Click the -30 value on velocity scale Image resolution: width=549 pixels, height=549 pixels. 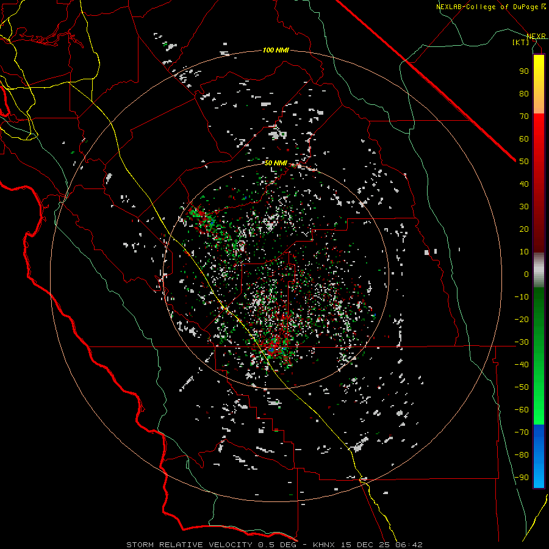[522, 342]
